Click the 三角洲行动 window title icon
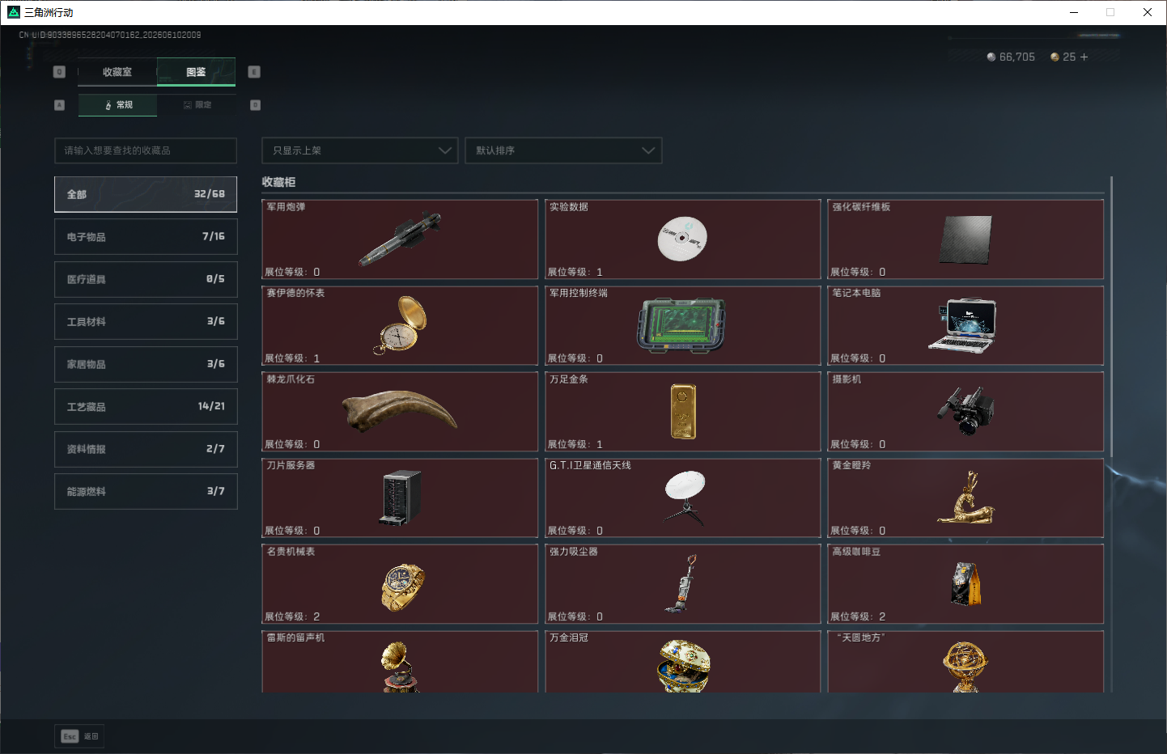The height and width of the screenshot is (754, 1167). tap(14, 12)
